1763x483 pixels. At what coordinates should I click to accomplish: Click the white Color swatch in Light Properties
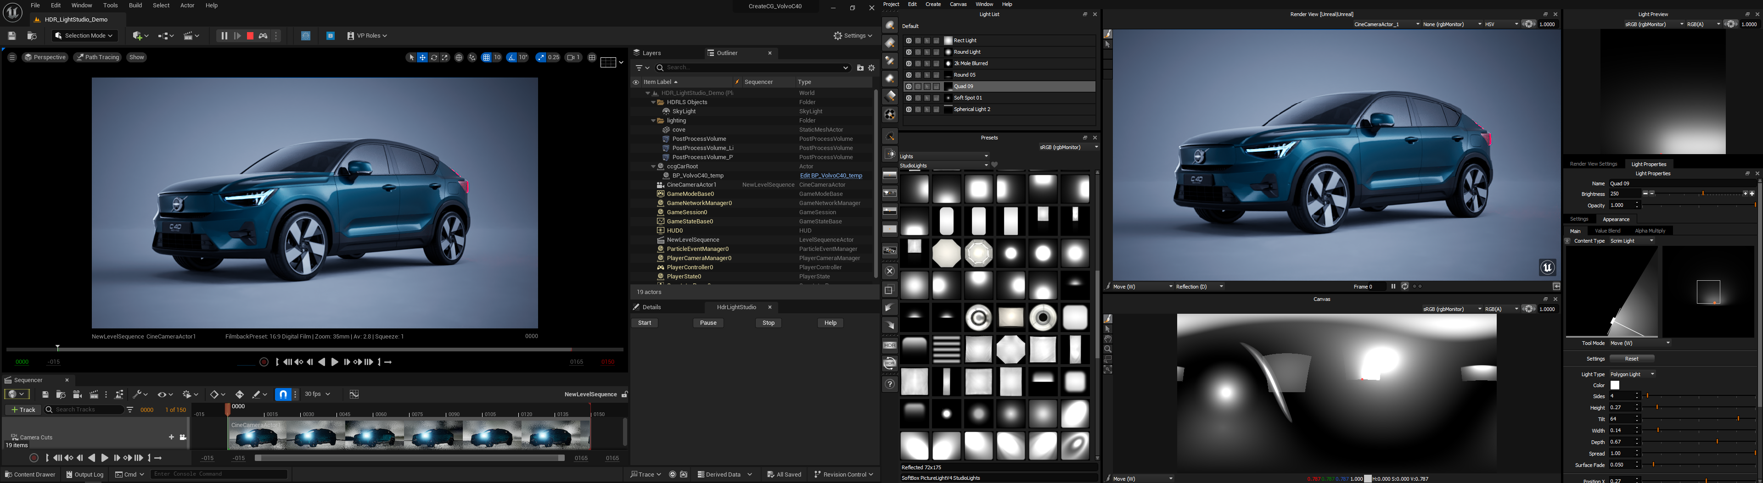1615,385
